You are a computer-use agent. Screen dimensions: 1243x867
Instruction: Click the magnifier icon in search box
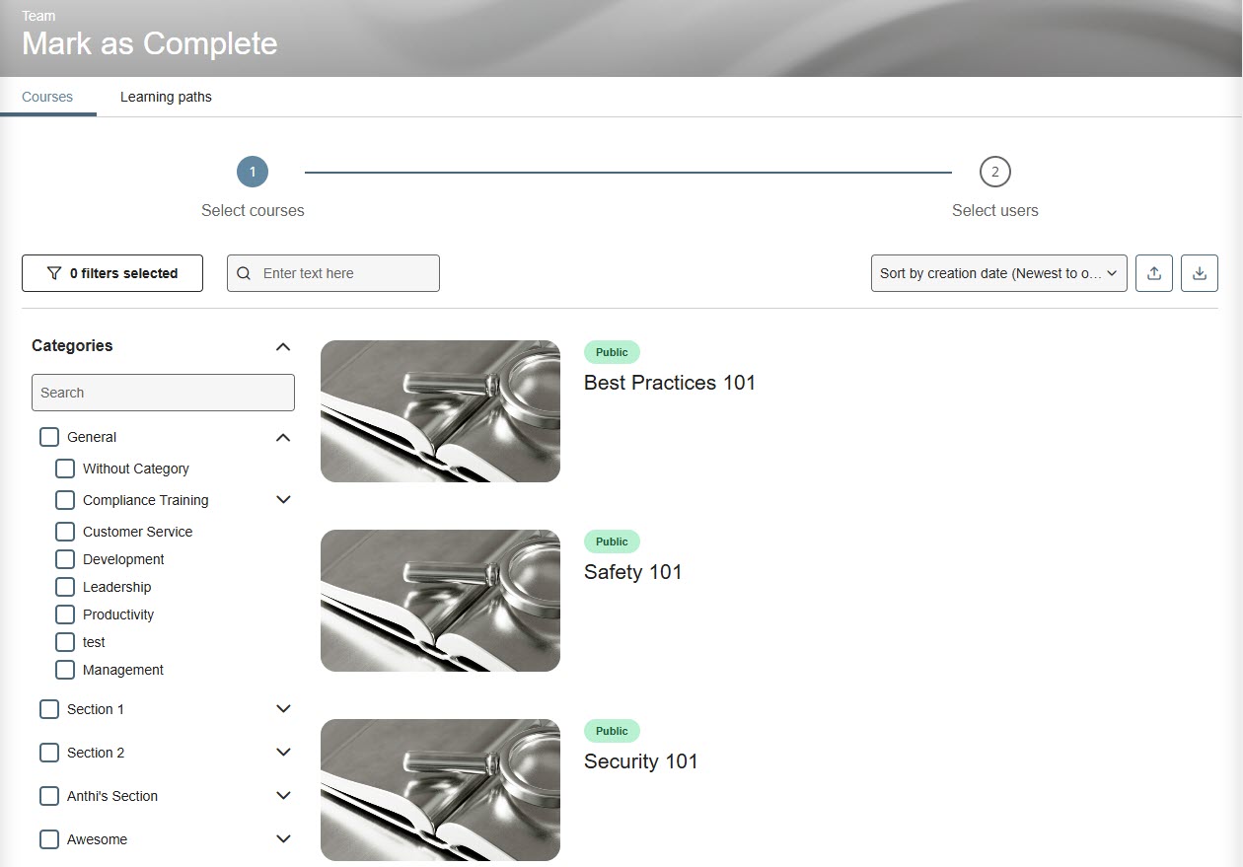click(x=244, y=273)
